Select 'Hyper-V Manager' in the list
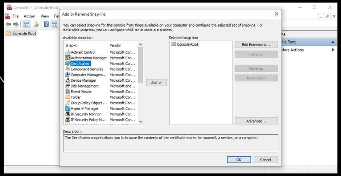The width and height of the screenshot is (341, 176). 85,109
